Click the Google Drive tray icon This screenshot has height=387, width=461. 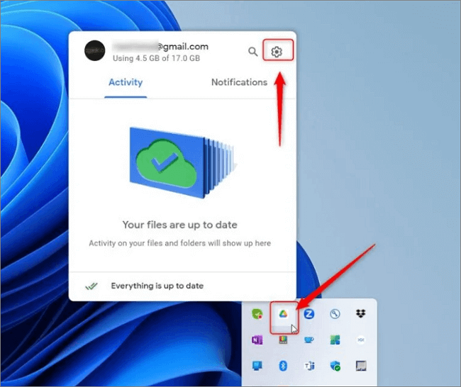pos(283,314)
